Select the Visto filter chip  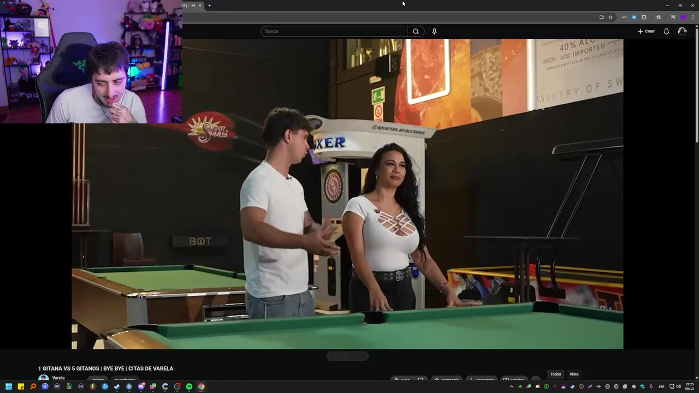pyautogui.click(x=574, y=374)
